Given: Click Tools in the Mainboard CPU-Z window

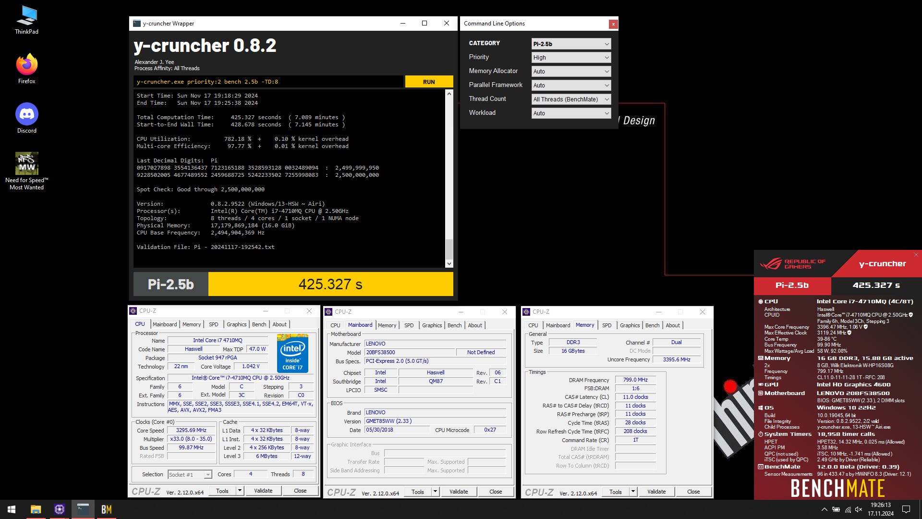Looking at the screenshot, I should point(418,492).
